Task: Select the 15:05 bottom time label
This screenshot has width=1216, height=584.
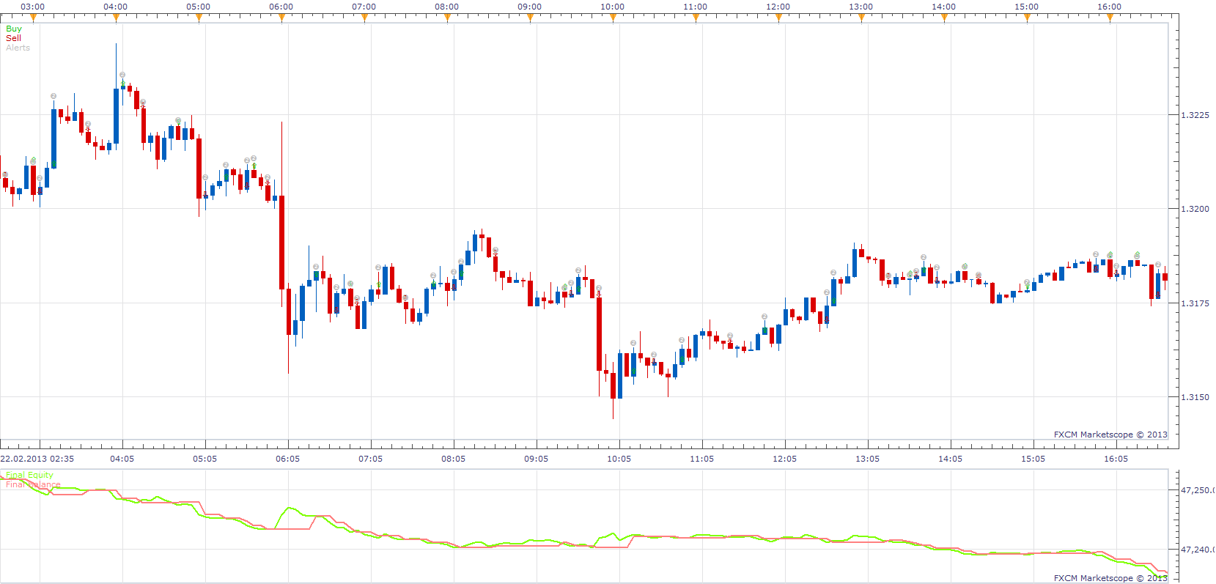Action: (1033, 459)
